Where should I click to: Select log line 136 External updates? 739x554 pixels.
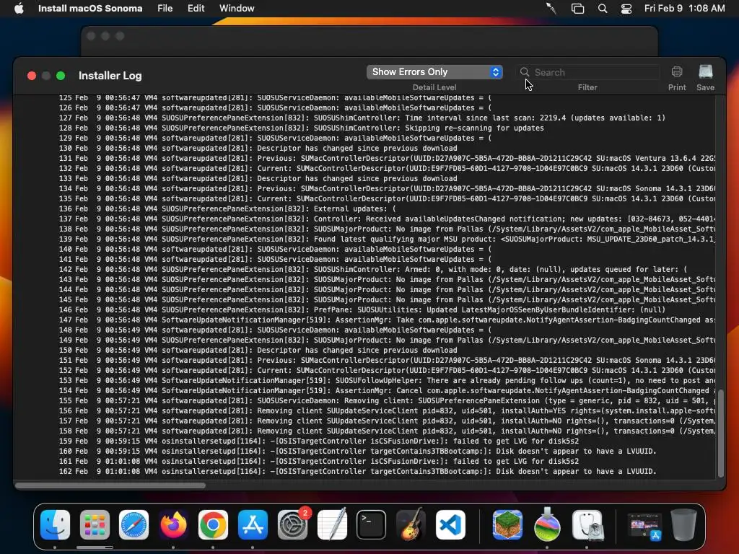[227, 208]
